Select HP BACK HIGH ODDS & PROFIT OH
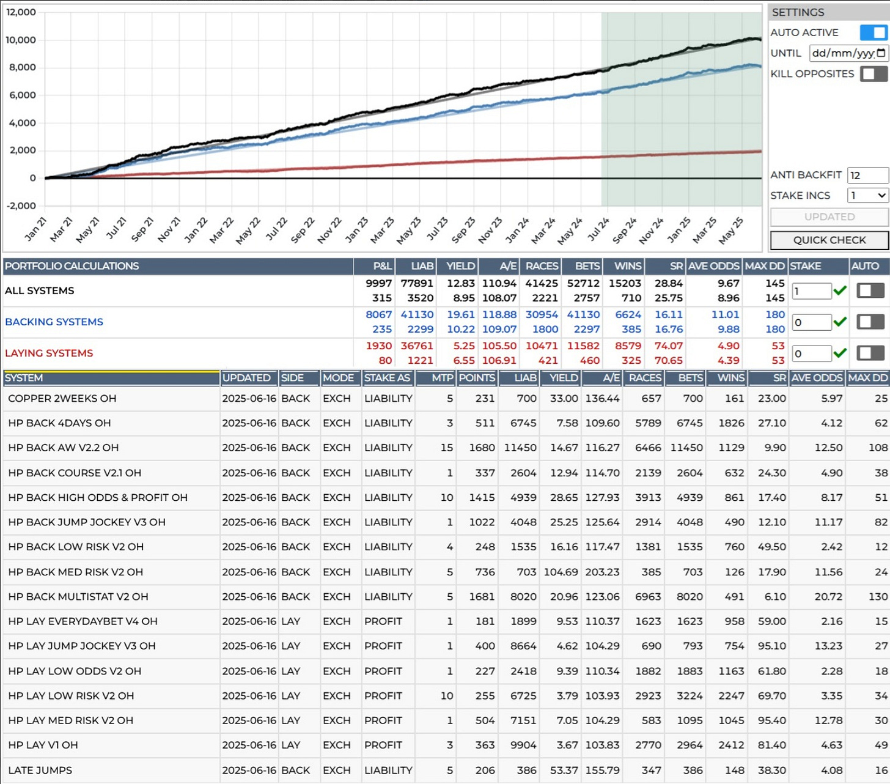The width and height of the screenshot is (890, 784). pos(98,497)
